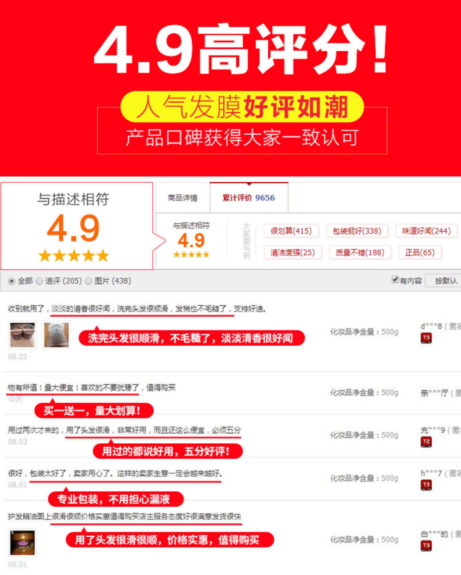Image resolution: width=461 pixels, height=575 pixels.
Task: Click the T2 badge under 充***9
Action: click(x=426, y=442)
